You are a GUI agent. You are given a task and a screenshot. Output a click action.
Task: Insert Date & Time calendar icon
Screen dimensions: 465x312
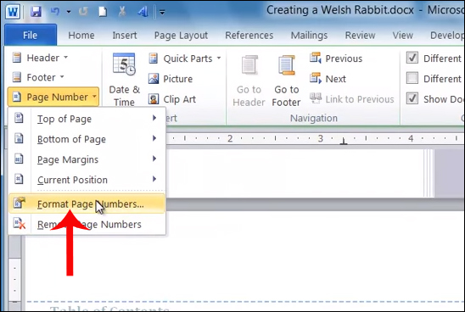coord(124,64)
